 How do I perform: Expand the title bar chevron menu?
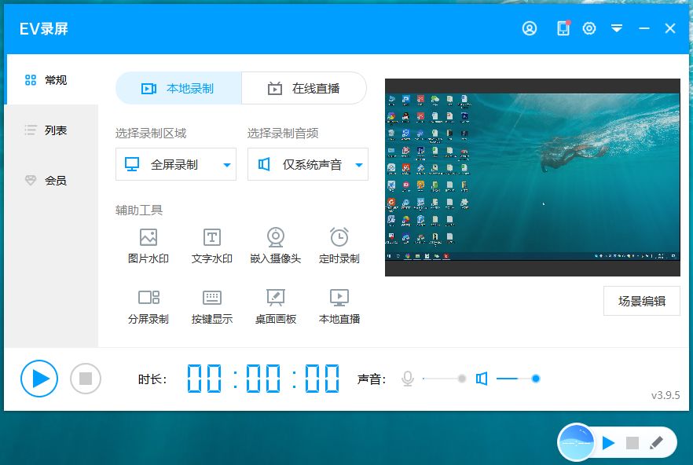[617, 27]
